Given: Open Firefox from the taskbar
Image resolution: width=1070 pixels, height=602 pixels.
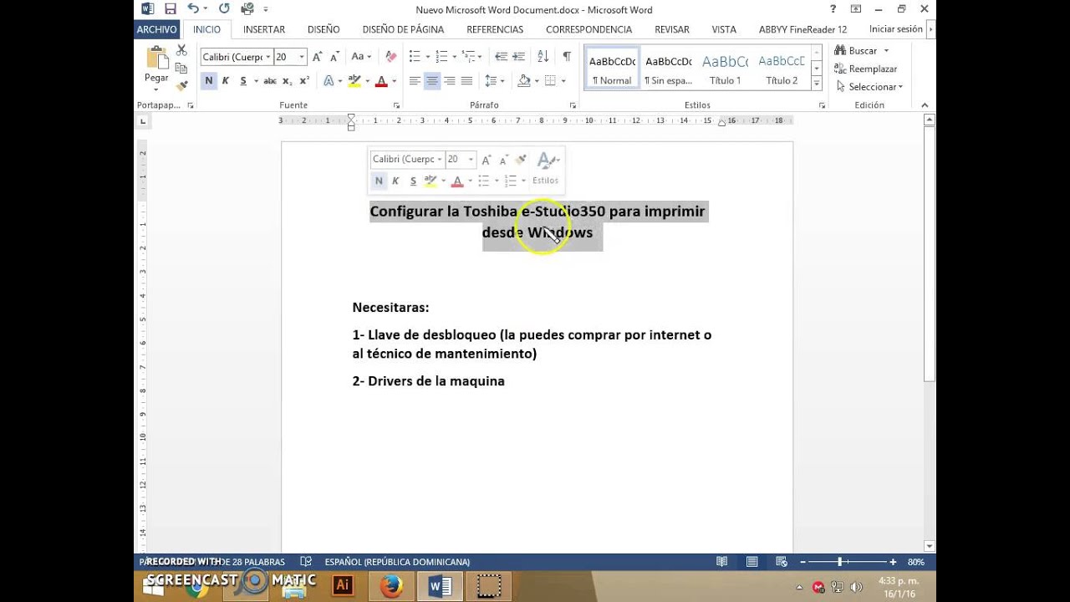Looking at the screenshot, I should (x=390, y=586).
